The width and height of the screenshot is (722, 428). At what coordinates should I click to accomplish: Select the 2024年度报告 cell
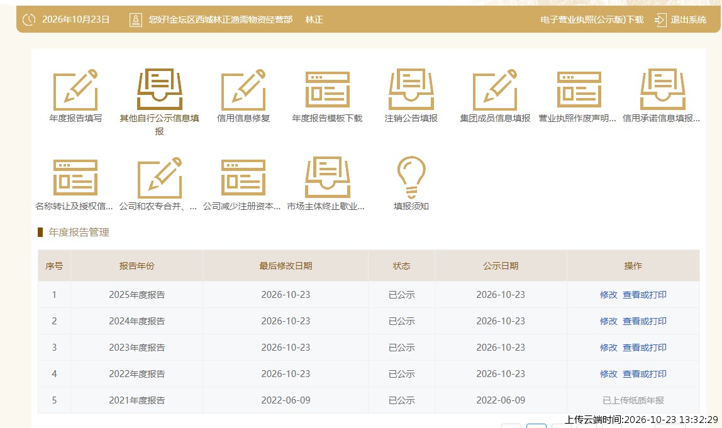(x=136, y=321)
